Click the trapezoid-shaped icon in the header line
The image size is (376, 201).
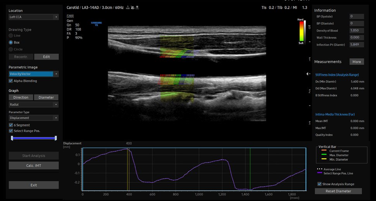[137, 8]
